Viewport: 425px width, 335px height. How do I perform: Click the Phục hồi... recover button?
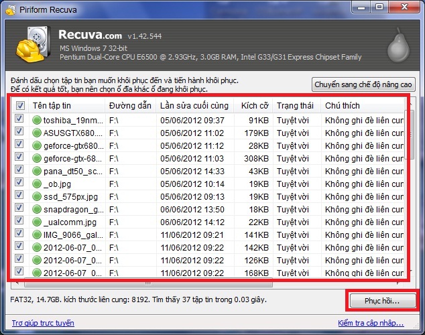coord(382,301)
